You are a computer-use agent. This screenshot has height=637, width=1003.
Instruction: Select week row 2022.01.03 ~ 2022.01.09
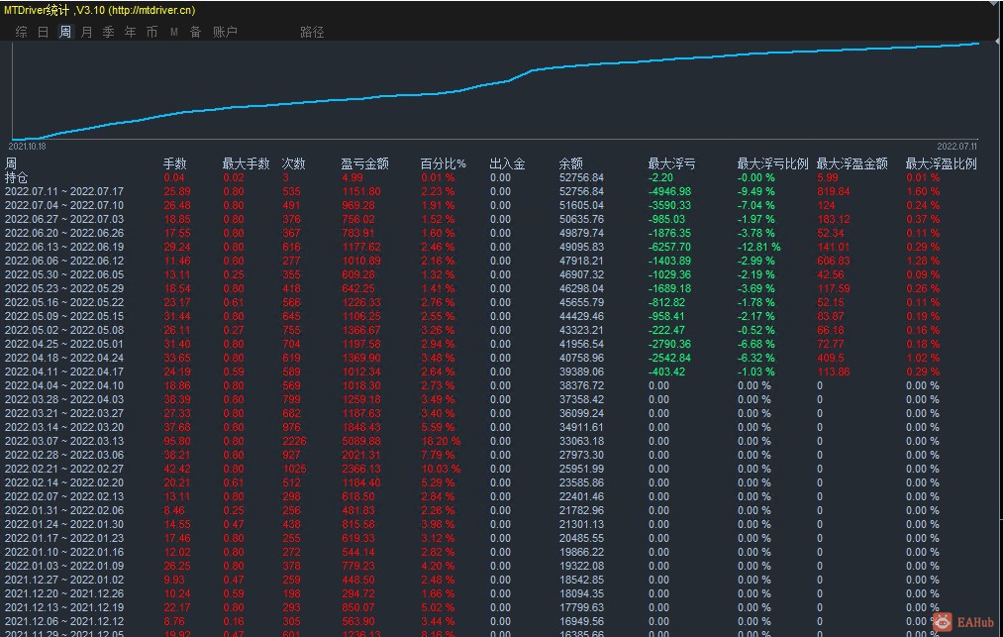[64, 566]
